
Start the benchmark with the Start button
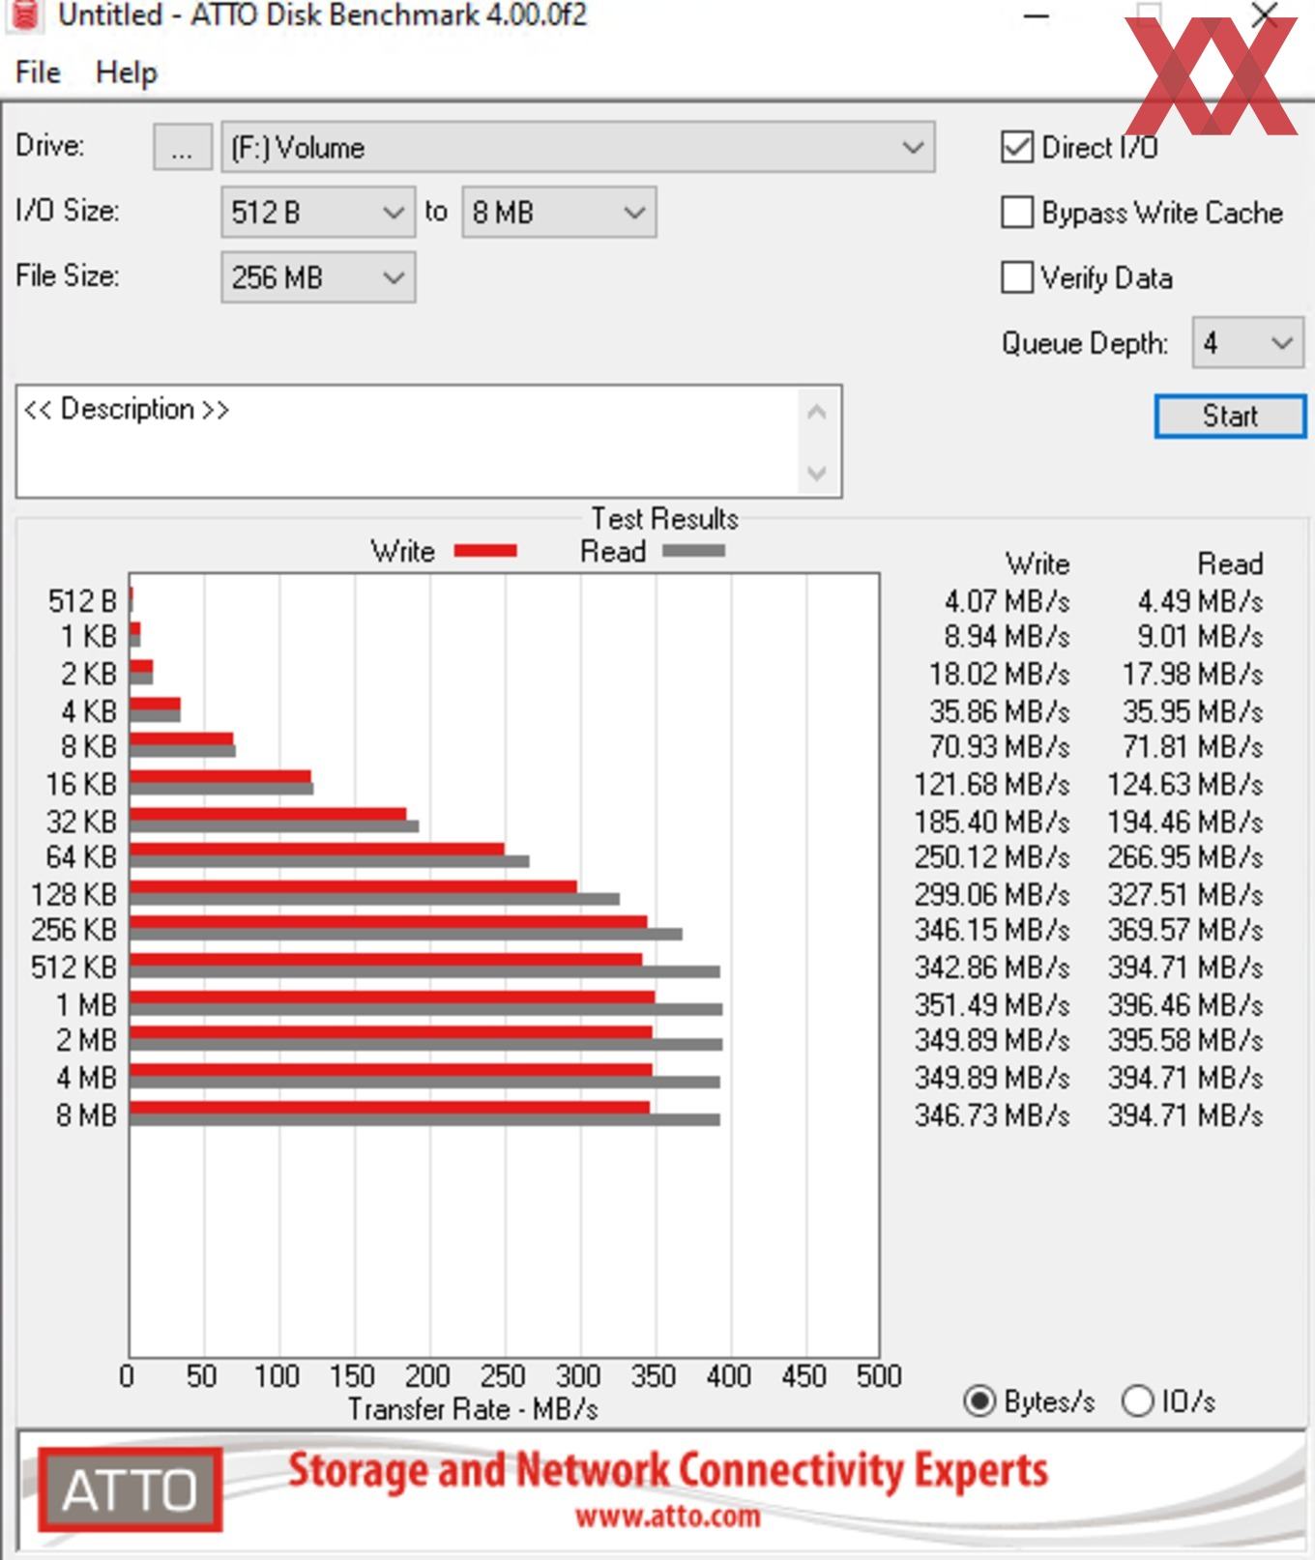pyautogui.click(x=1230, y=416)
